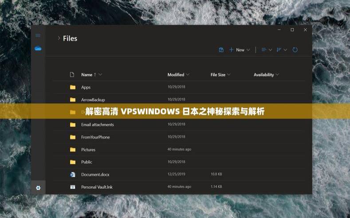350x218 pixels.
Task: Click the refresh circular arrow icon
Action: pos(295,50)
